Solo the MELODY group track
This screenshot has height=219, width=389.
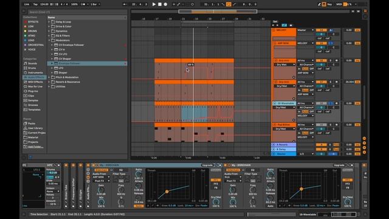pyautogui.click(x=331, y=30)
